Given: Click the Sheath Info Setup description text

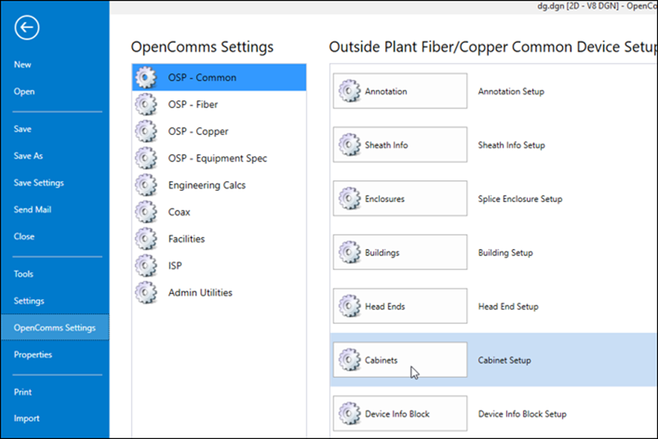Looking at the screenshot, I should (x=512, y=145).
